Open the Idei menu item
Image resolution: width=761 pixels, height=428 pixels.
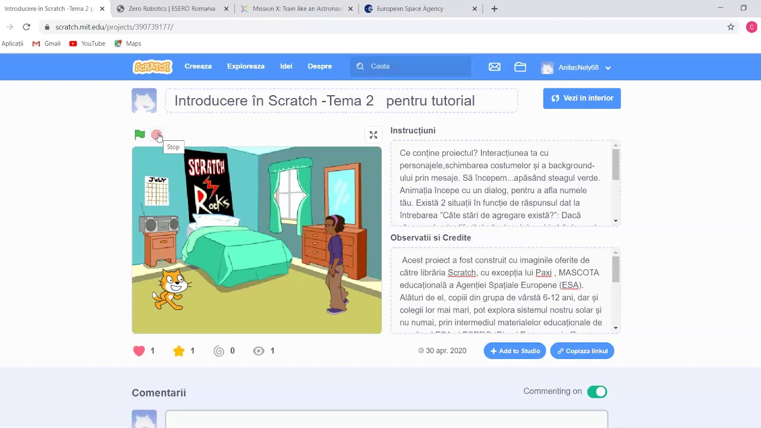tap(286, 67)
